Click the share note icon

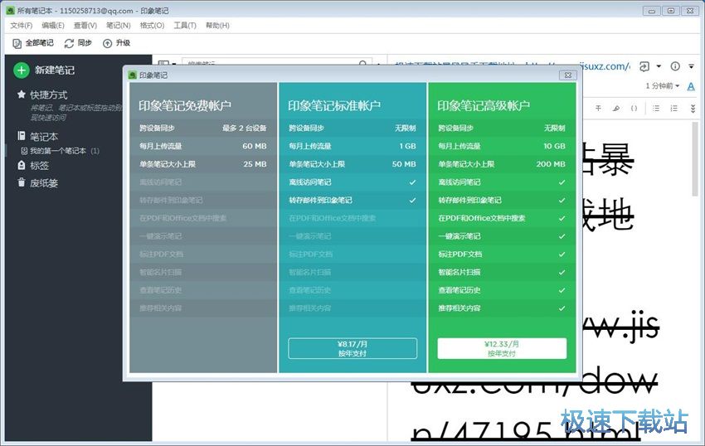click(644, 66)
